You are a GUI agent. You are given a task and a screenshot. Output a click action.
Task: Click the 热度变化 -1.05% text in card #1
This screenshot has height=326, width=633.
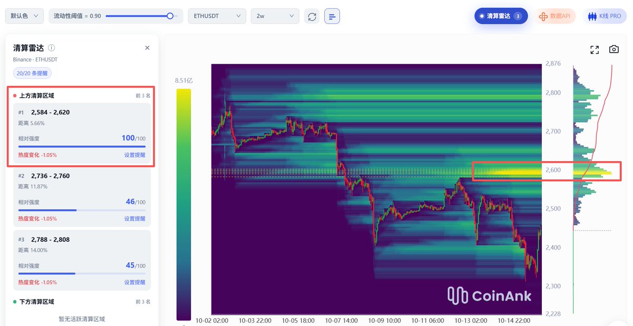tap(37, 155)
